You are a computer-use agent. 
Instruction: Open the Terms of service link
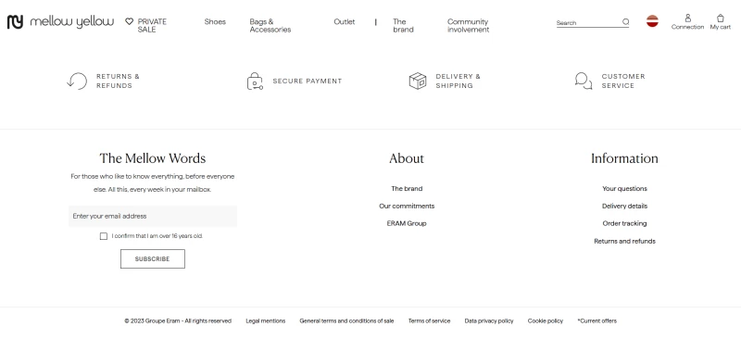click(429, 321)
